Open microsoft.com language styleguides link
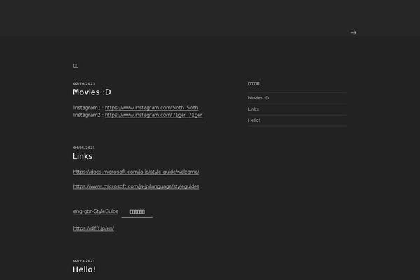Image resolution: width=420 pixels, height=280 pixels. click(136, 186)
